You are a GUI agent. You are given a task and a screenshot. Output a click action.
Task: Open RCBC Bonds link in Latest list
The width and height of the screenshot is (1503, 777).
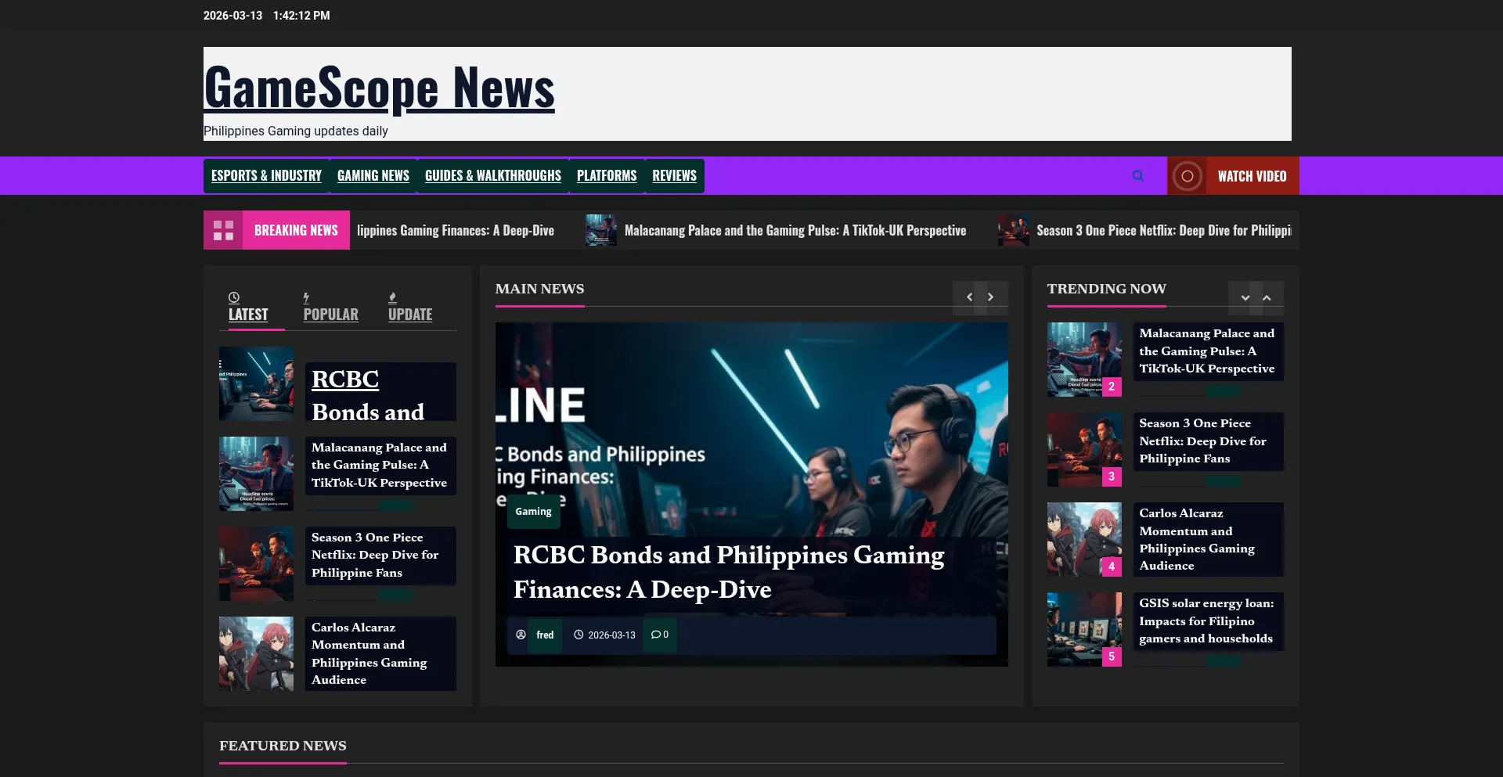[x=368, y=395]
